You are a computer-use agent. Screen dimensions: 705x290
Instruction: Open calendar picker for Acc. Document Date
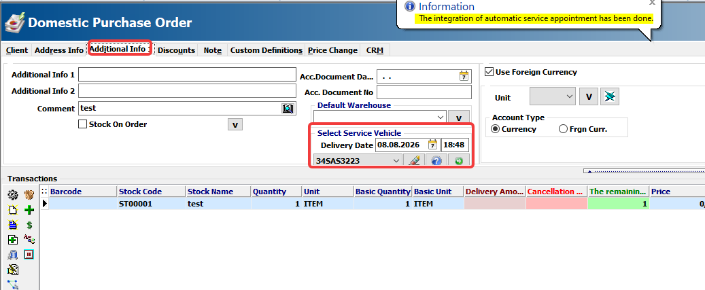pos(464,76)
